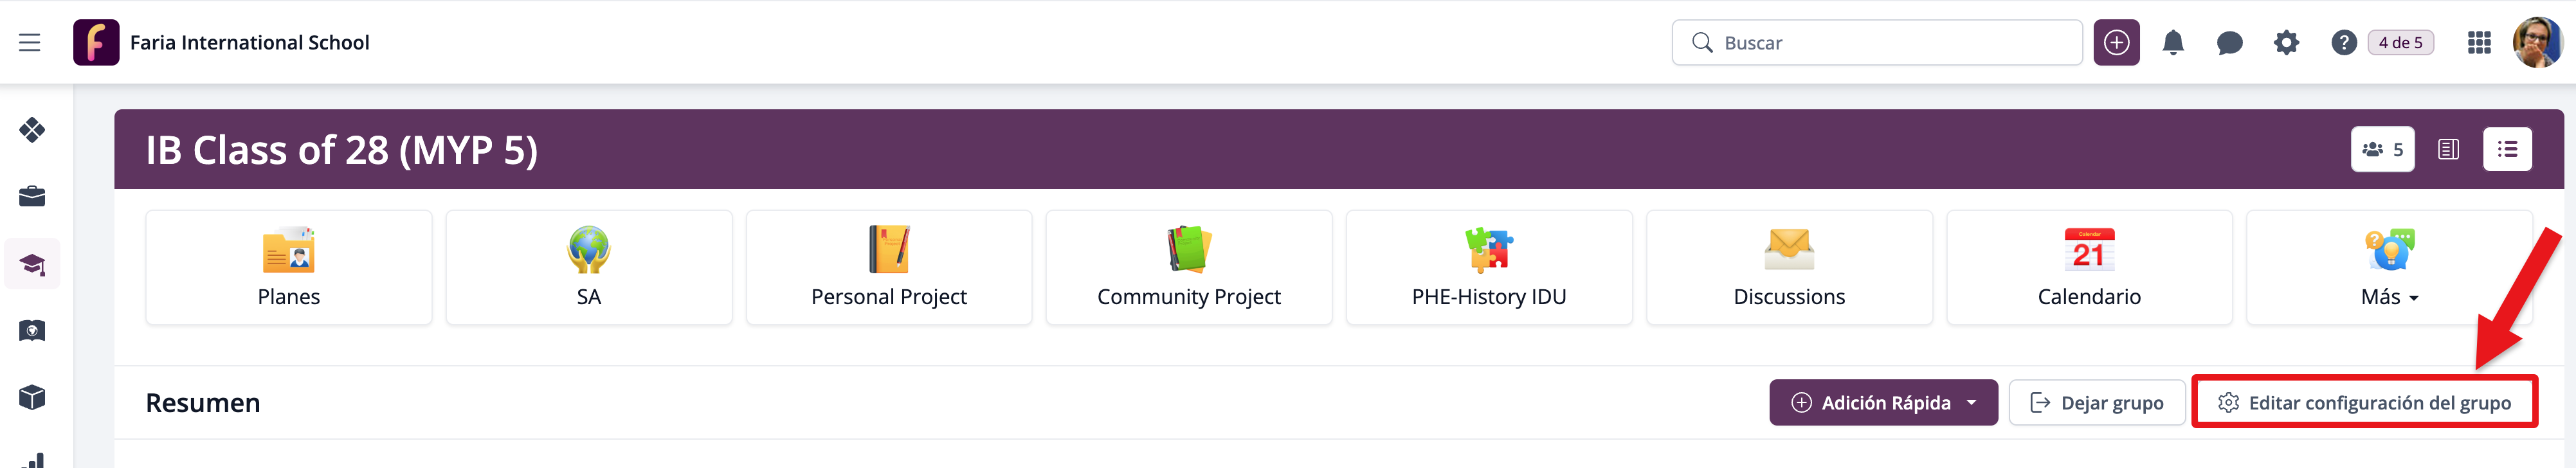This screenshot has width=2576, height=468.
Task: Open the Personal Project tab
Action: pos(888,268)
